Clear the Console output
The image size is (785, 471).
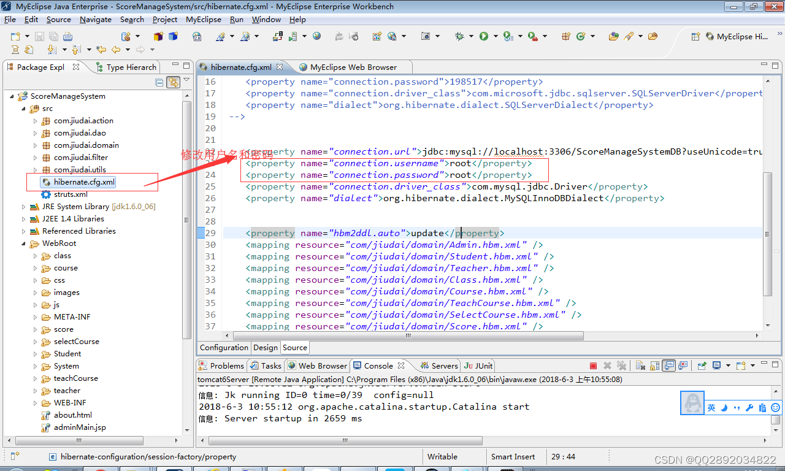tap(640, 366)
